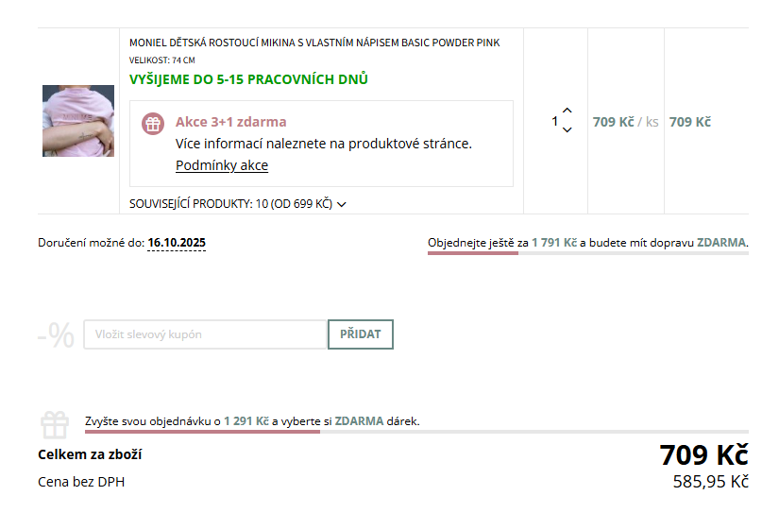Screen dimensions: 779x513
Task: Focus the Vložit slevový kupón field
Action: click(205, 334)
